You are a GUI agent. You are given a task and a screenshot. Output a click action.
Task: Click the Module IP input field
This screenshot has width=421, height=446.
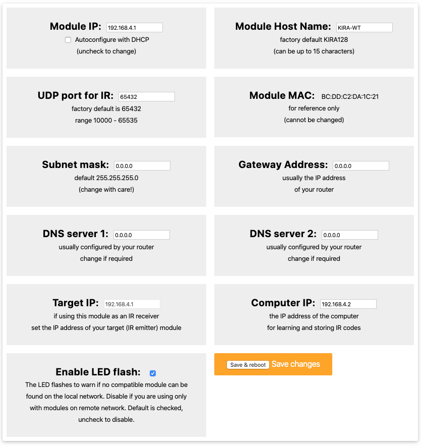[x=134, y=28]
